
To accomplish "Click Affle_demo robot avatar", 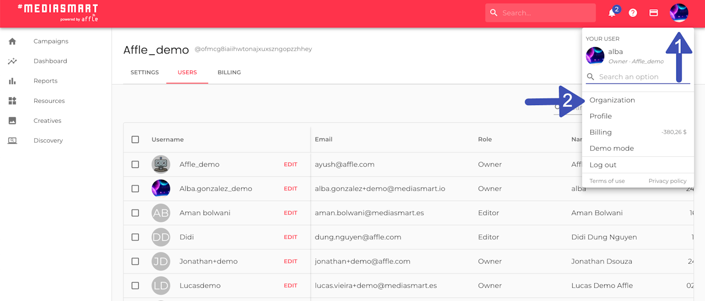I will click(x=161, y=164).
